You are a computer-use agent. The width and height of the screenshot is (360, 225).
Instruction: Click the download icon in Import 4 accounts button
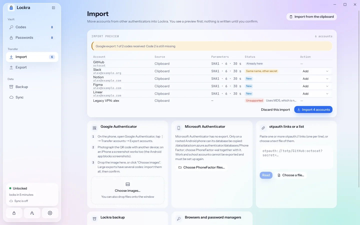(298, 109)
